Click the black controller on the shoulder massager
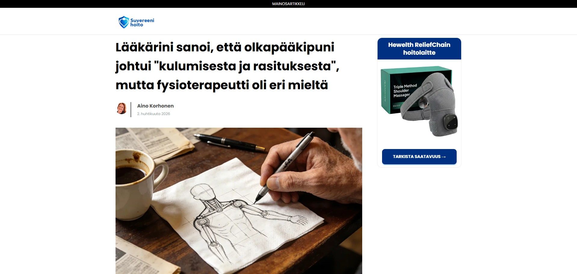Image resolution: width=577 pixels, height=274 pixels. 451,122
